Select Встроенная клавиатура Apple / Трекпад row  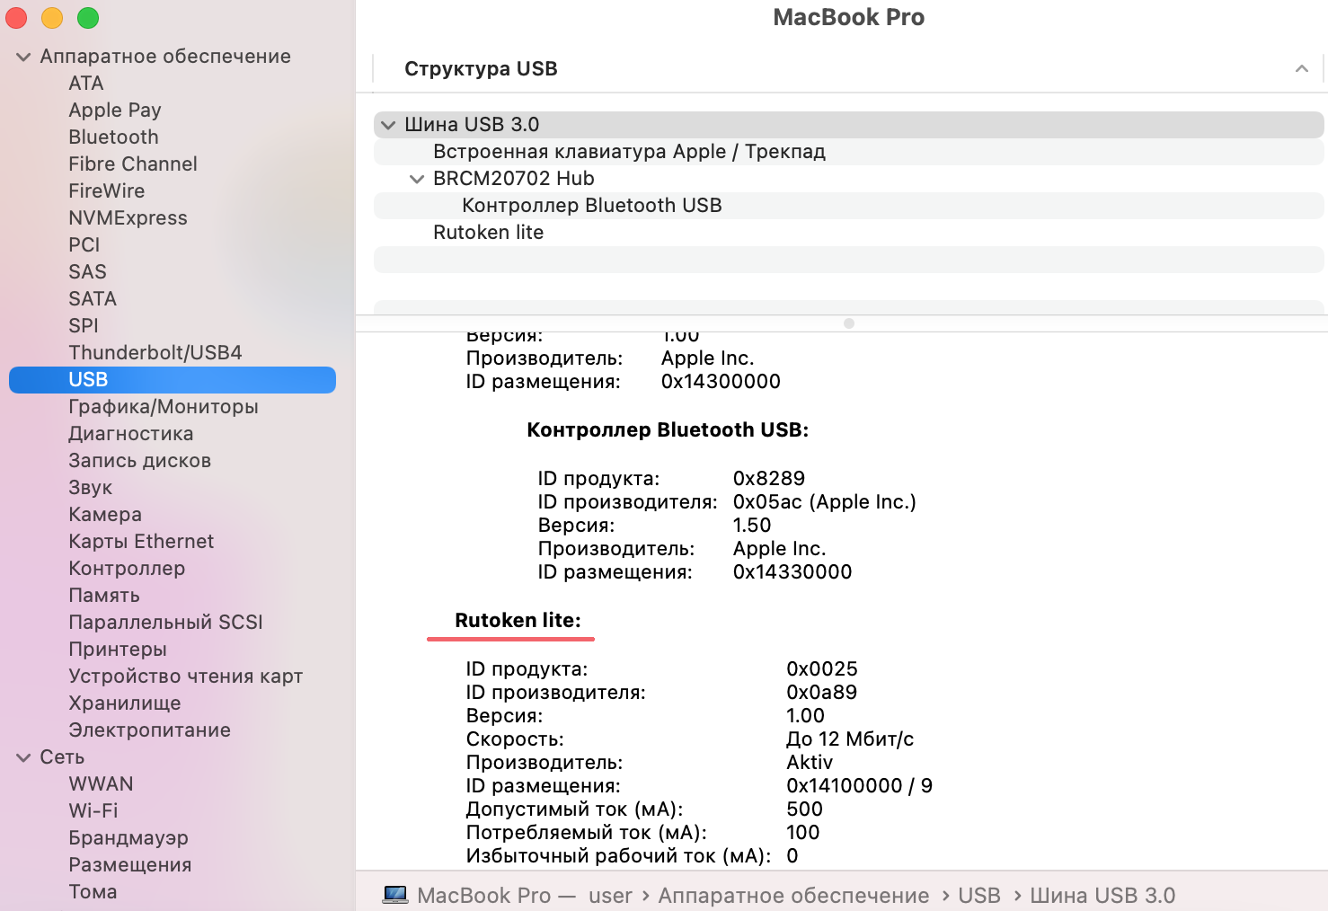tap(848, 152)
